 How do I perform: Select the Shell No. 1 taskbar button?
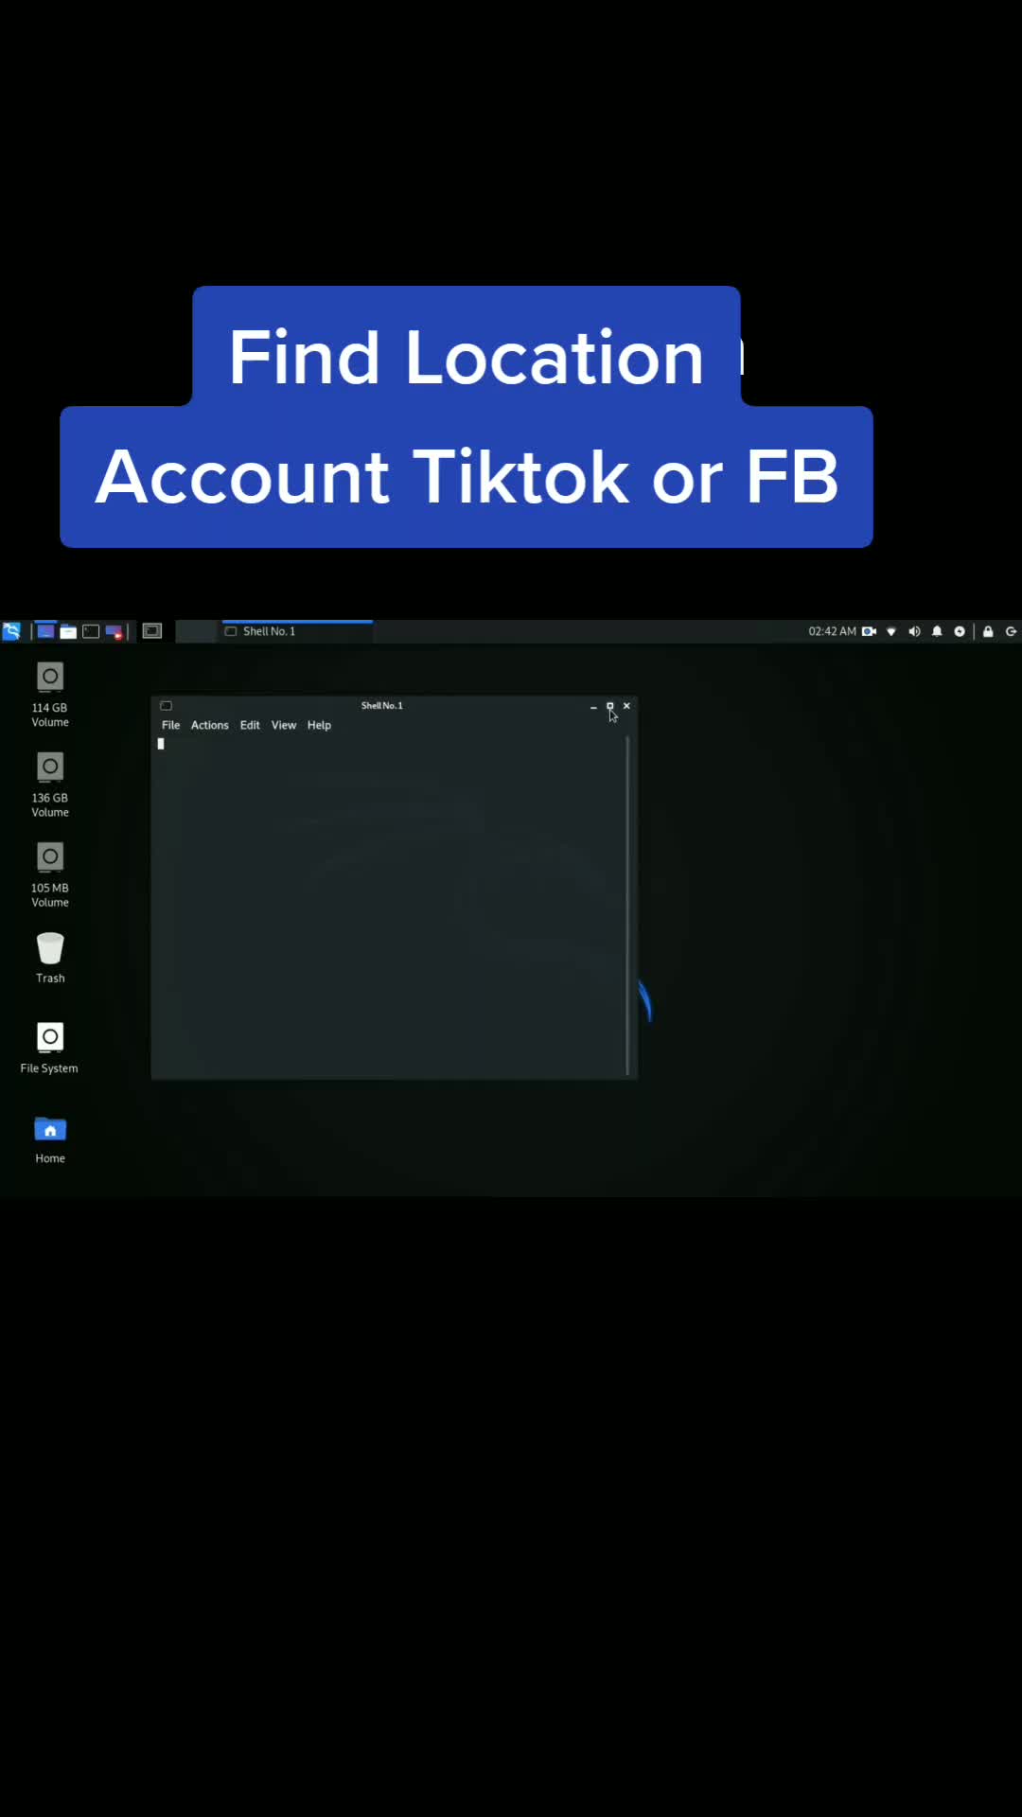tap(297, 631)
